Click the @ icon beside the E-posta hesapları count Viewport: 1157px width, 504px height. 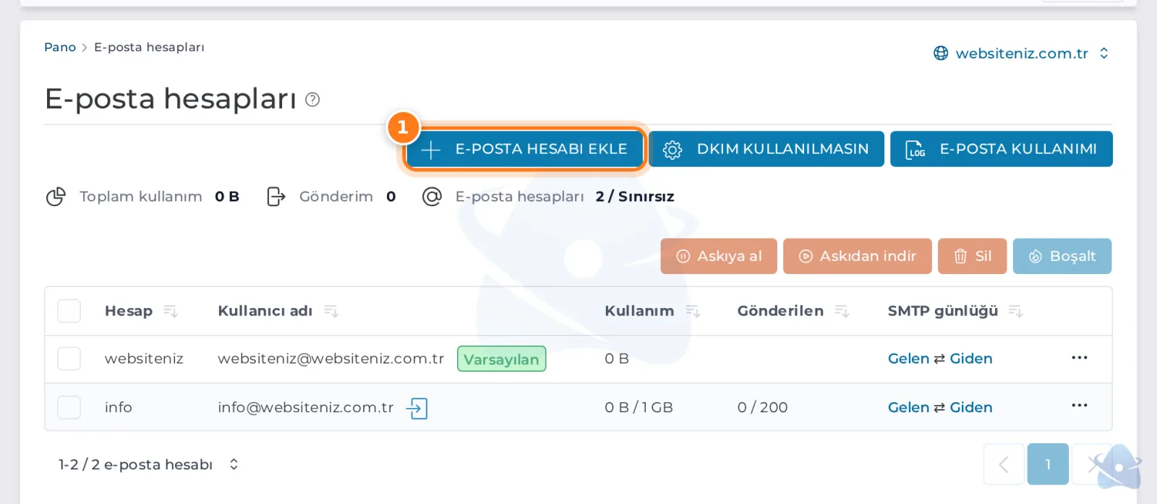pos(432,197)
